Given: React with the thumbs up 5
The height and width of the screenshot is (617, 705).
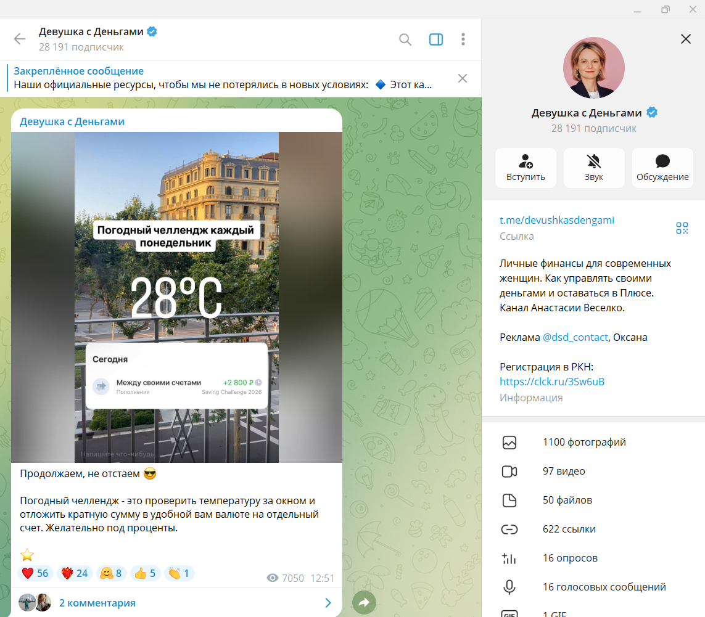Looking at the screenshot, I should coord(145,573).
